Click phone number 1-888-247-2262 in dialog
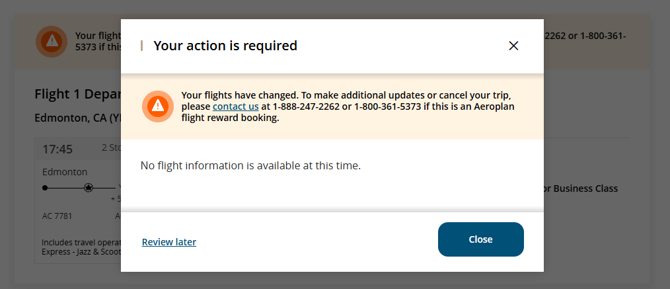This screenshot has width=670, height=289. pos(307,106)
